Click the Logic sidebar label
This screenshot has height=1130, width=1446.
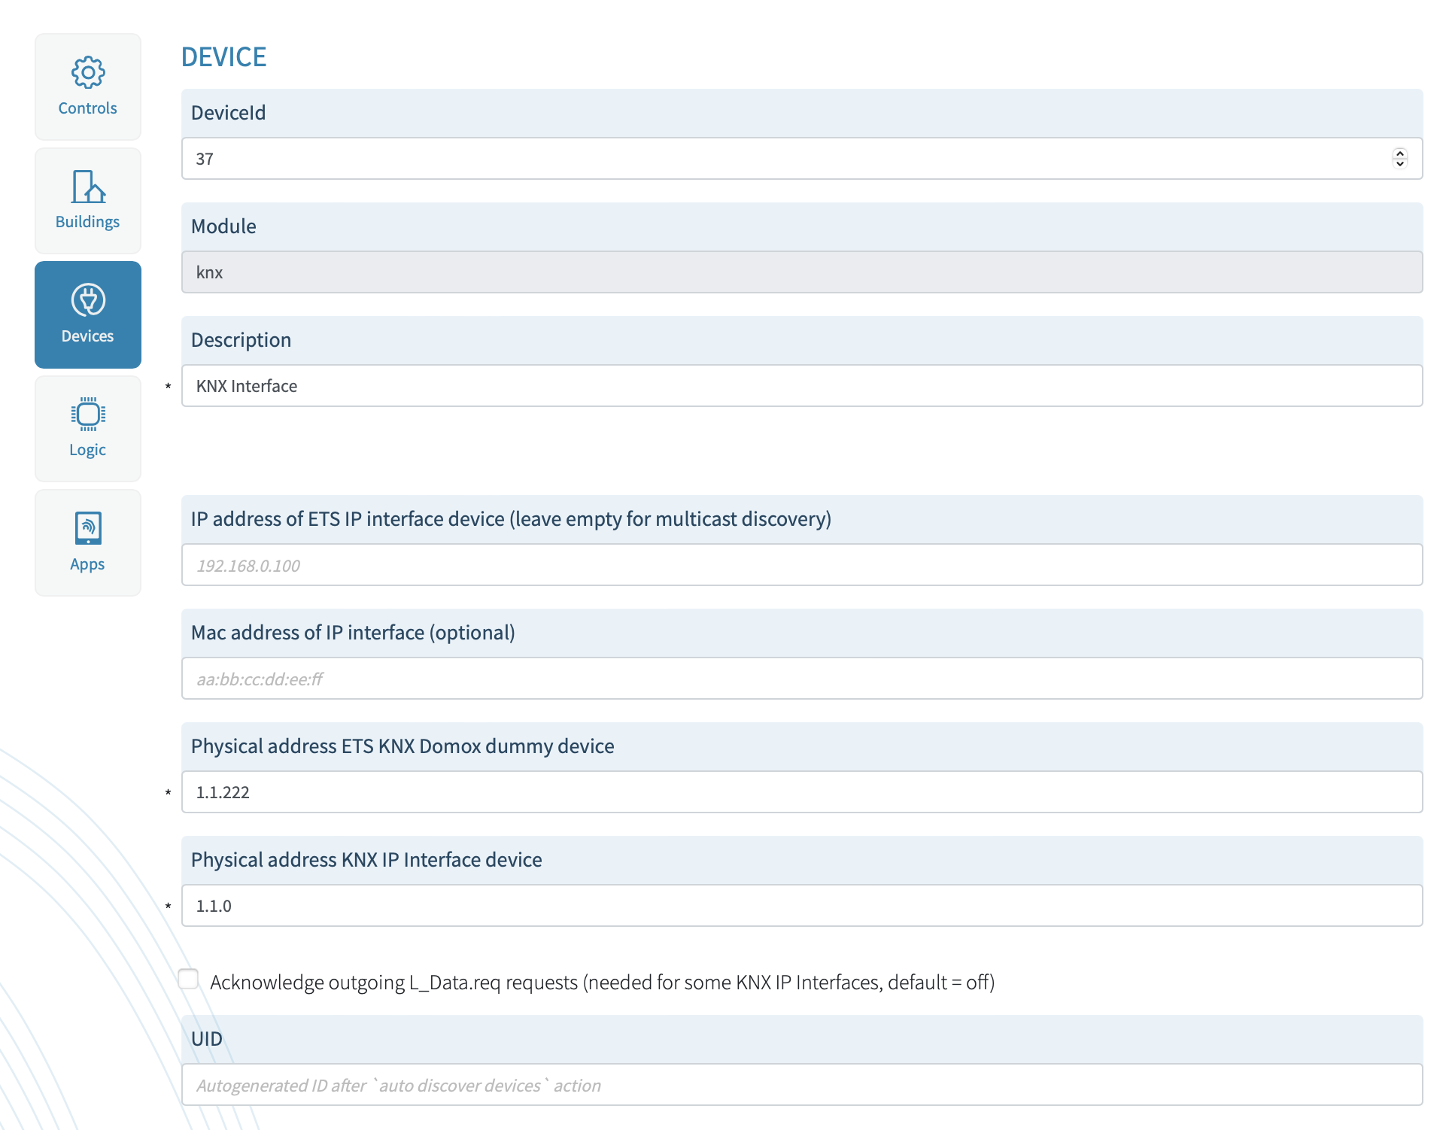click(x=88, y=450)
